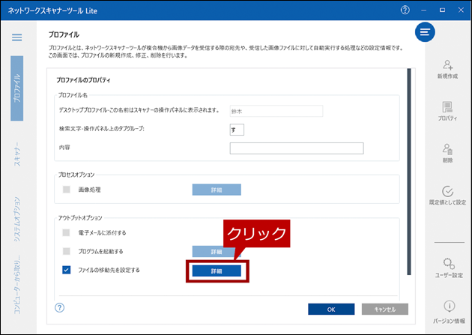Click the hamburger menu icon at top left
This screenshot has width=472, height=335.
[16, 37]
